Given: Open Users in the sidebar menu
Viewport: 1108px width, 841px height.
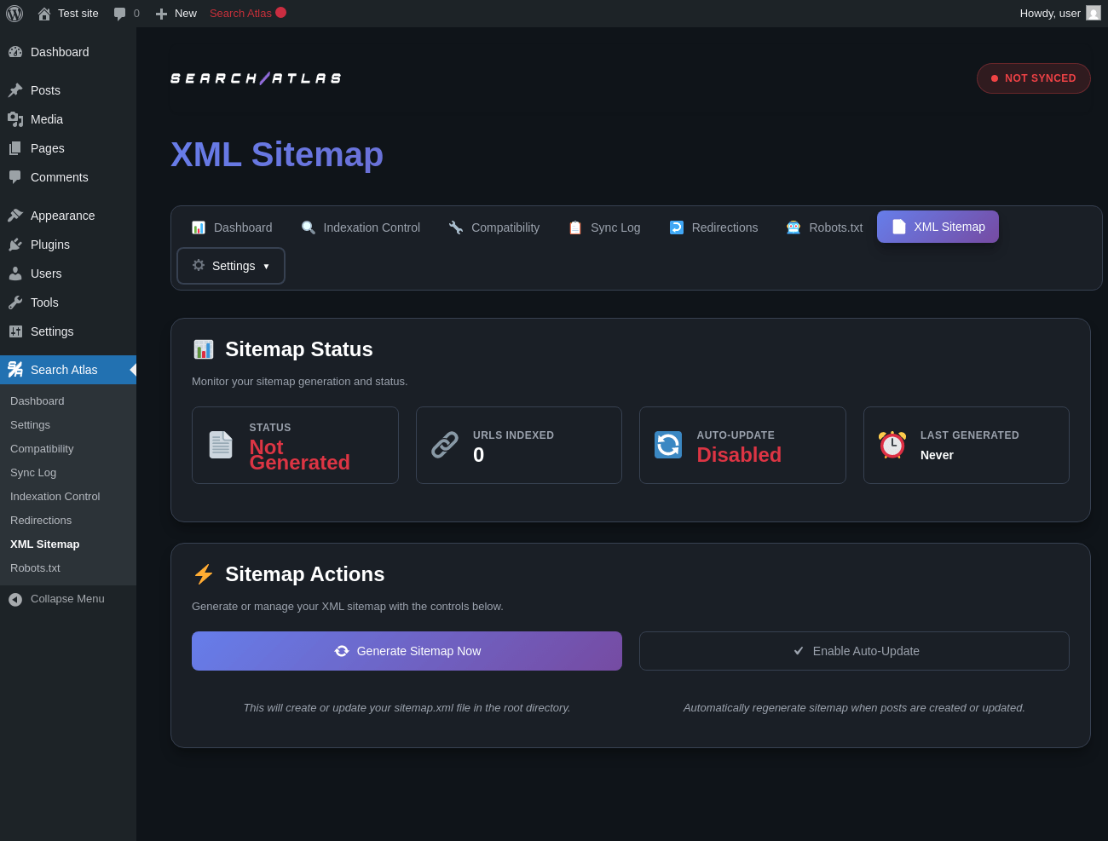Looking at the screenshot, I should [68, 274].
